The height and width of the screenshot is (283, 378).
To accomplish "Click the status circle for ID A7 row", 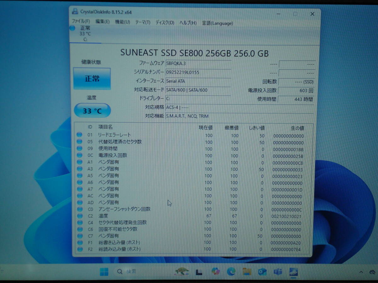I will [79, 189].
